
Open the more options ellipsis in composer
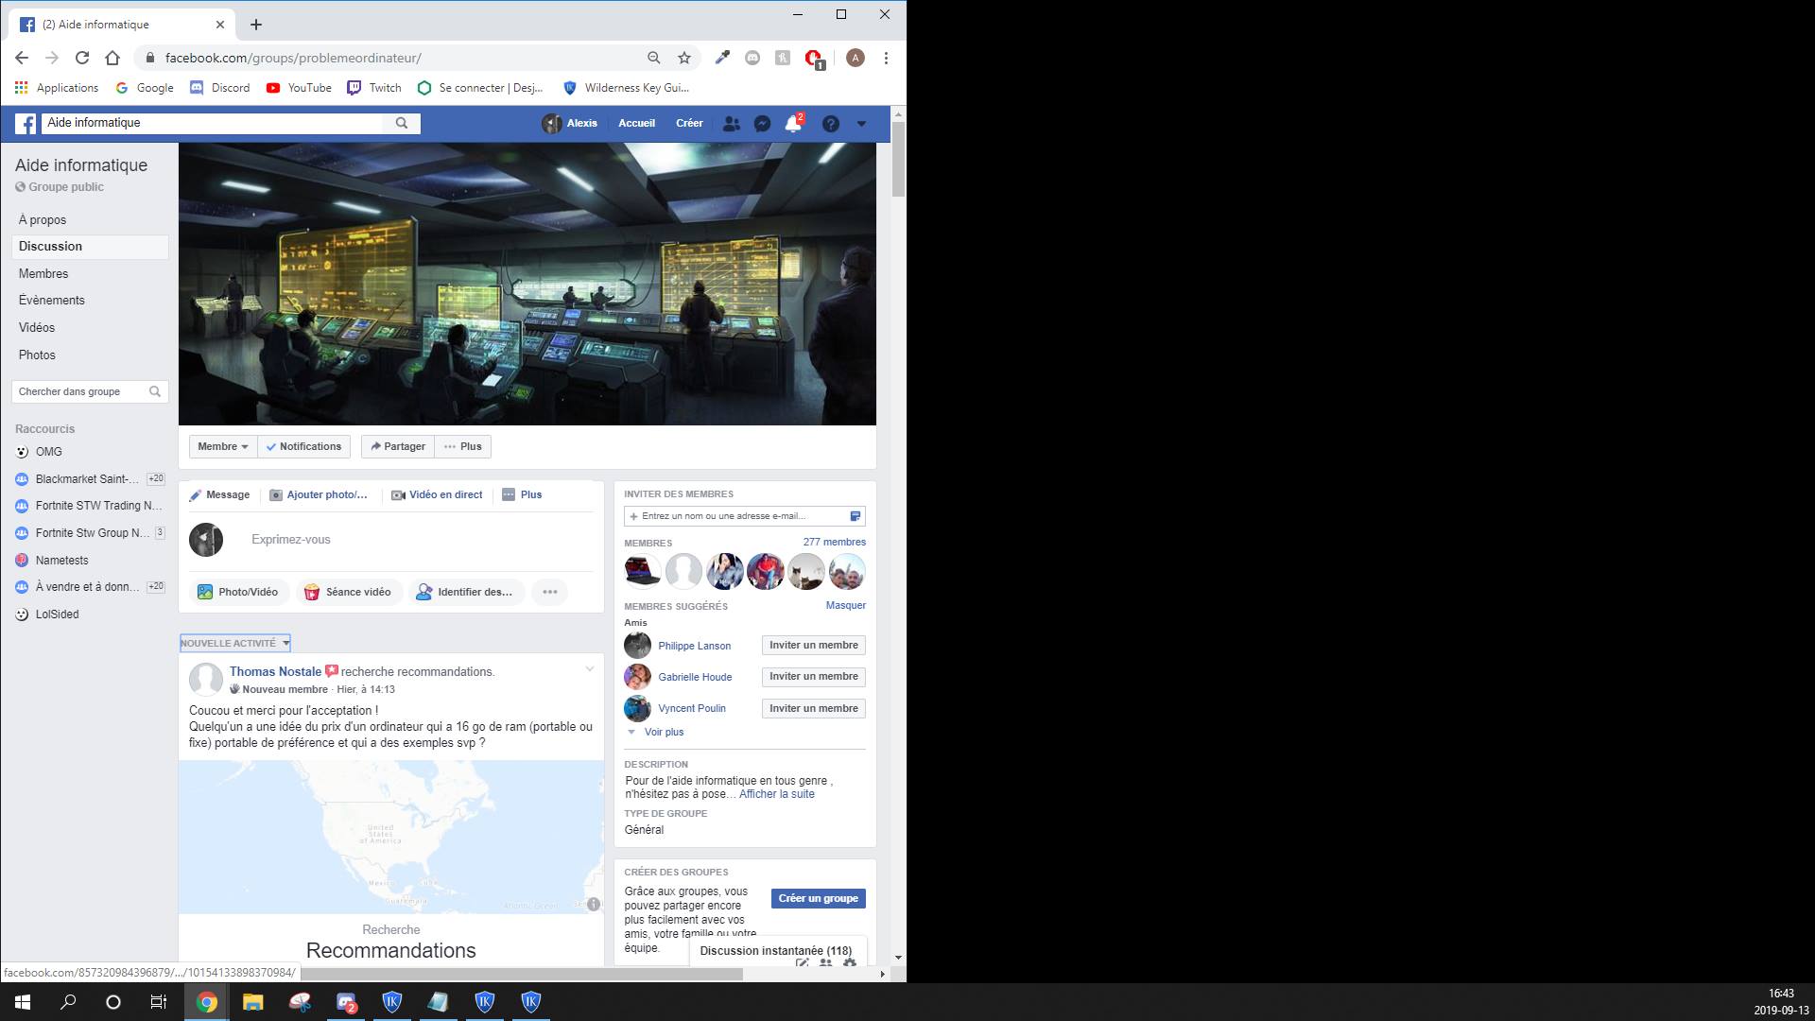point(550,592)
